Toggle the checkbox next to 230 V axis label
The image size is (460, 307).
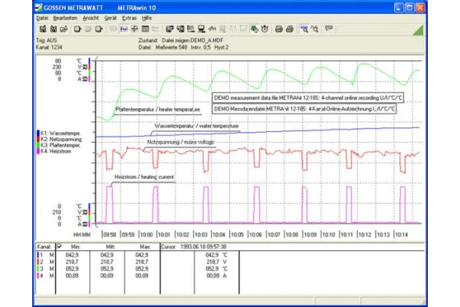tap(85, 67)
